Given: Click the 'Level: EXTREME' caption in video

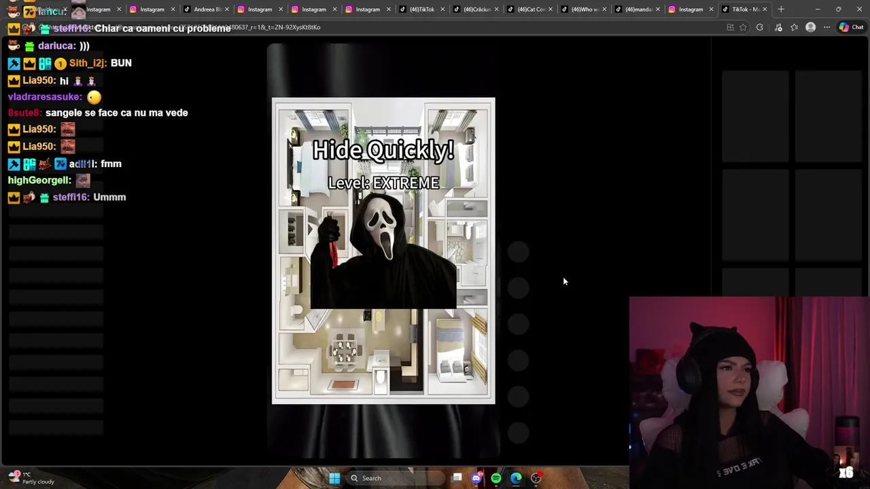Looking at the screenshot, I should (x=383, y=183).
